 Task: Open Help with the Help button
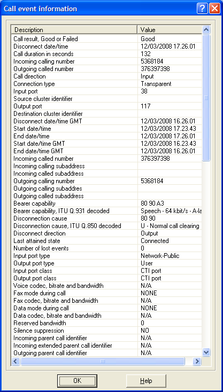point(146,381)
